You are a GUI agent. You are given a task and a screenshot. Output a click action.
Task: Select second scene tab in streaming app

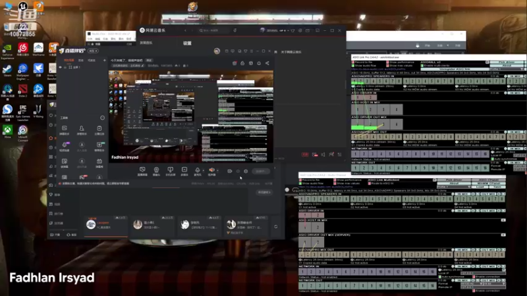(x=80, y=61)
